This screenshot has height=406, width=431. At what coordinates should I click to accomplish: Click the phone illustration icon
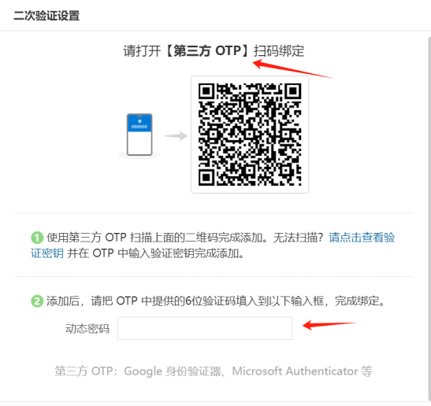[139, 135]
